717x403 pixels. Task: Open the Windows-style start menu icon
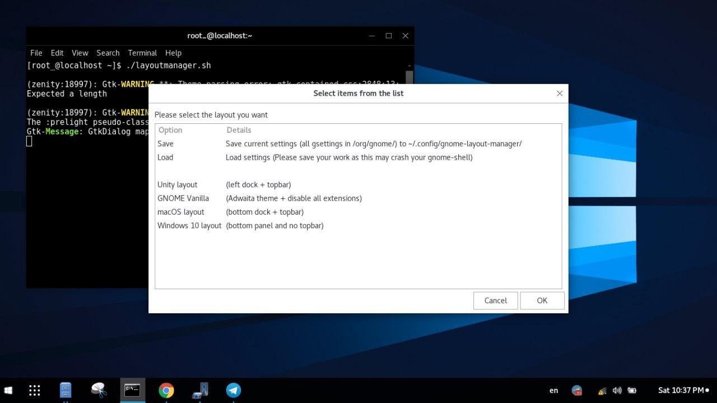click(8, 390)
